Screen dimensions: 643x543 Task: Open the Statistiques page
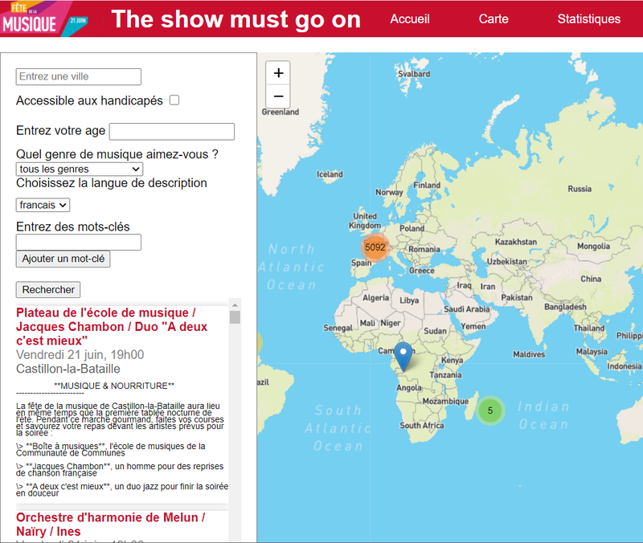589,19
